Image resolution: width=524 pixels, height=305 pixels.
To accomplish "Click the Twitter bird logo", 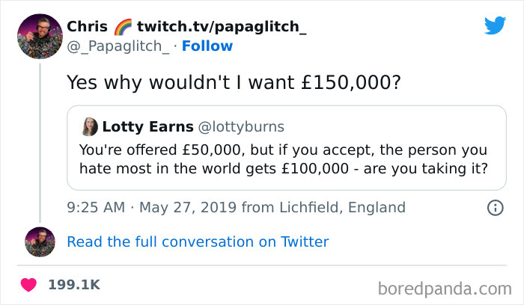I will tap(495, 25).
